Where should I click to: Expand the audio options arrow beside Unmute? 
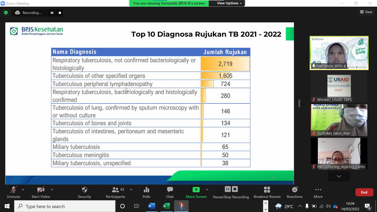click(23, 190)
